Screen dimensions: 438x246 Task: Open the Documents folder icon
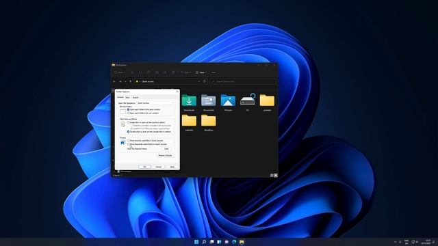pyautogui.click(x=209, y=100)
